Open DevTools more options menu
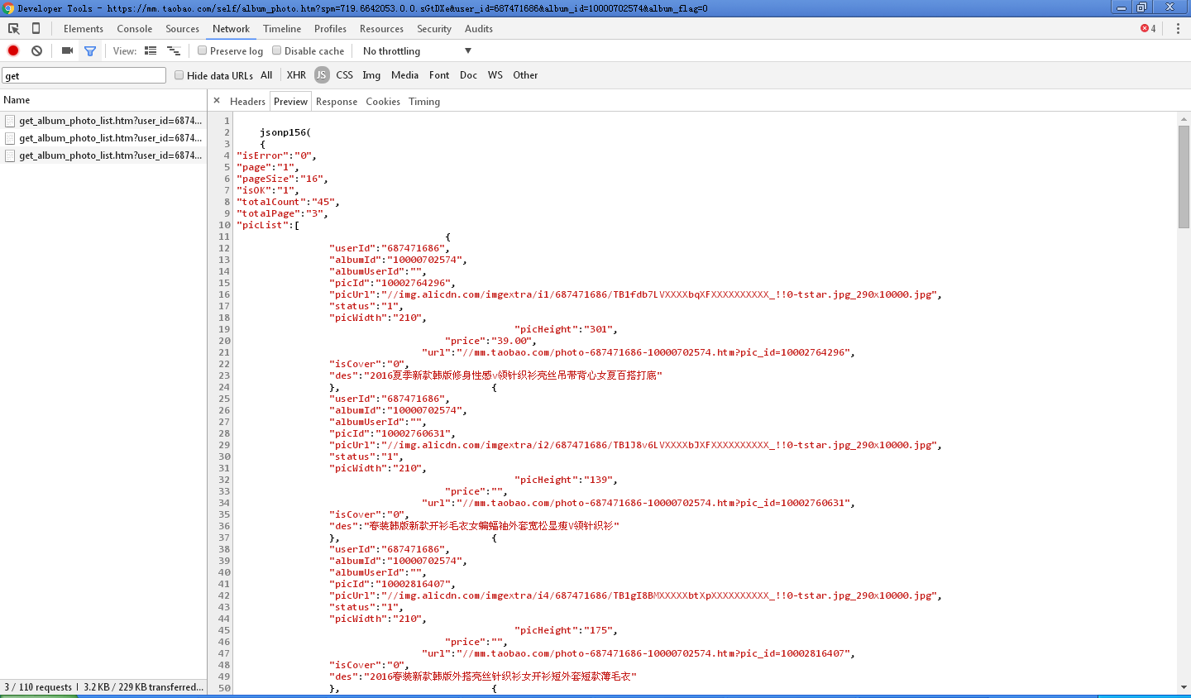The height and width of the screenshot is (698, 1191). pyautogui.click(x=1178, y=28)
